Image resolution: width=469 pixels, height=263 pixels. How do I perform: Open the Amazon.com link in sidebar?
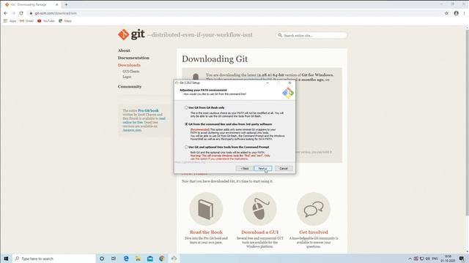tap(132, 130)
